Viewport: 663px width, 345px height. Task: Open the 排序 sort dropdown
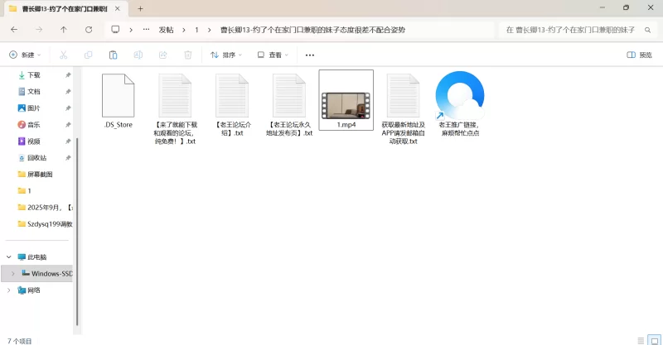click(x=226, y=55)
